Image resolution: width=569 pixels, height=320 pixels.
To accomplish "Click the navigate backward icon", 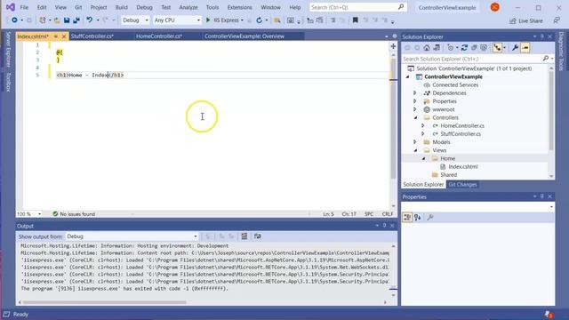I will click(x=14, y=20).
